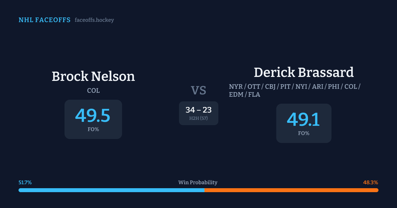Click the NYR / OTT / CBJ team list
The height and width of the screenshot is (208, 397).
point(294,87)
